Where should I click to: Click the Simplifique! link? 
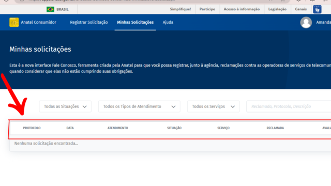pyautogui.click(x=180, y=9)
